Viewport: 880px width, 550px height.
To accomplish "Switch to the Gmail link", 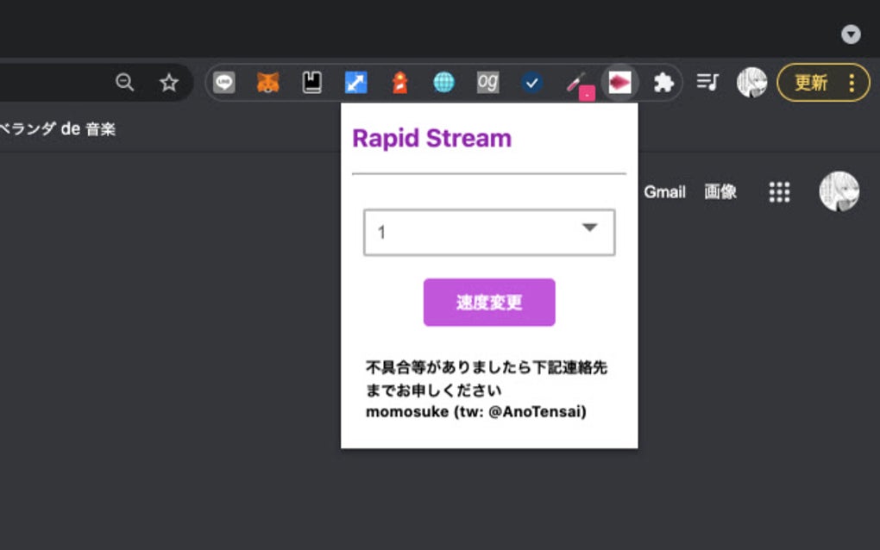I will click(x=665, y=192).
